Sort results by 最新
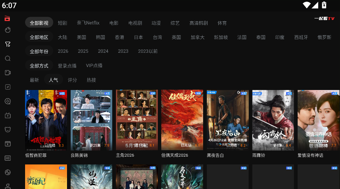 pos(34,80)
